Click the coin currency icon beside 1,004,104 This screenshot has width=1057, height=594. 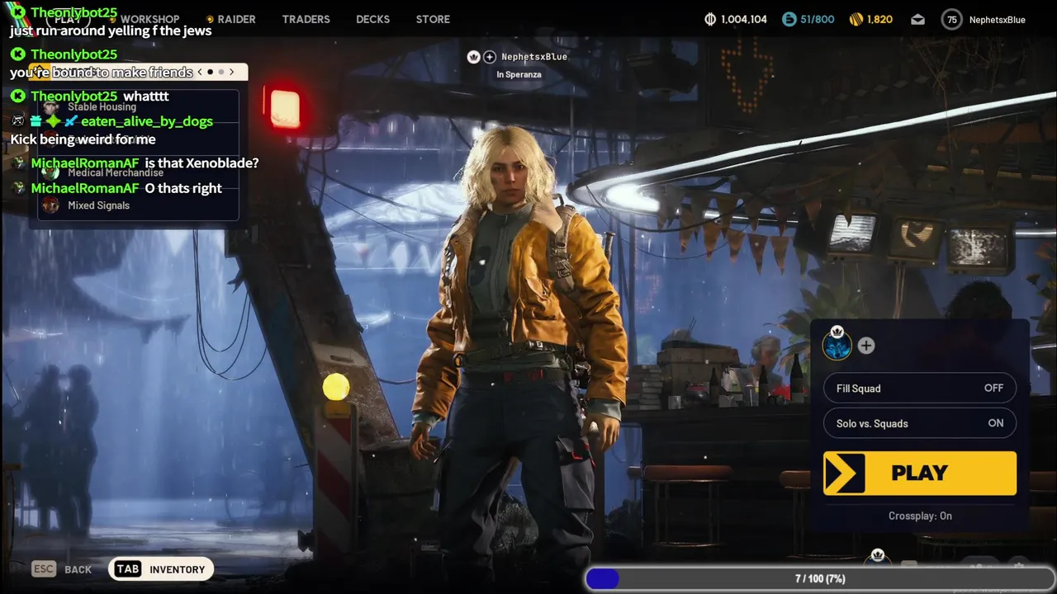click(x=710, y=19)
